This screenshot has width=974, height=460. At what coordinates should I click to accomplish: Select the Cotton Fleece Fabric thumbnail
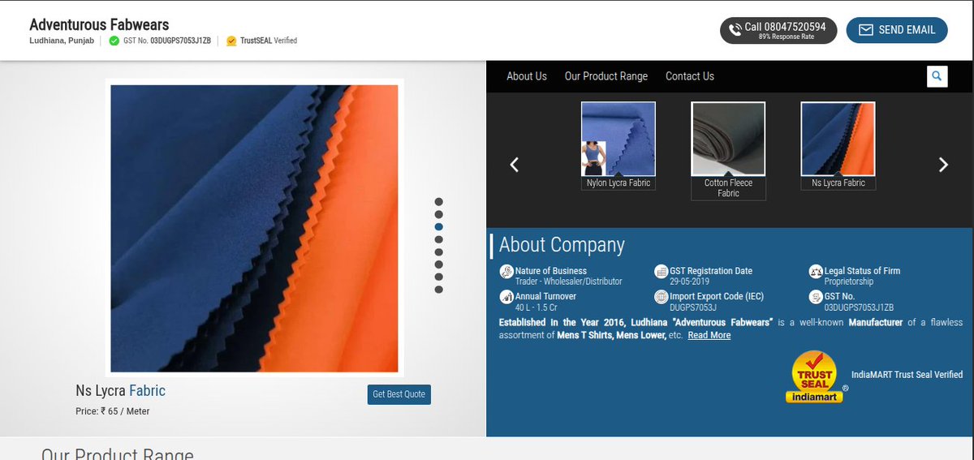(728, 139)
